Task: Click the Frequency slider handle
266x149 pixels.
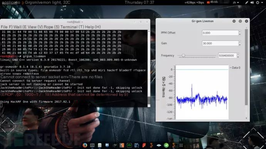Action: click(183, 55)
